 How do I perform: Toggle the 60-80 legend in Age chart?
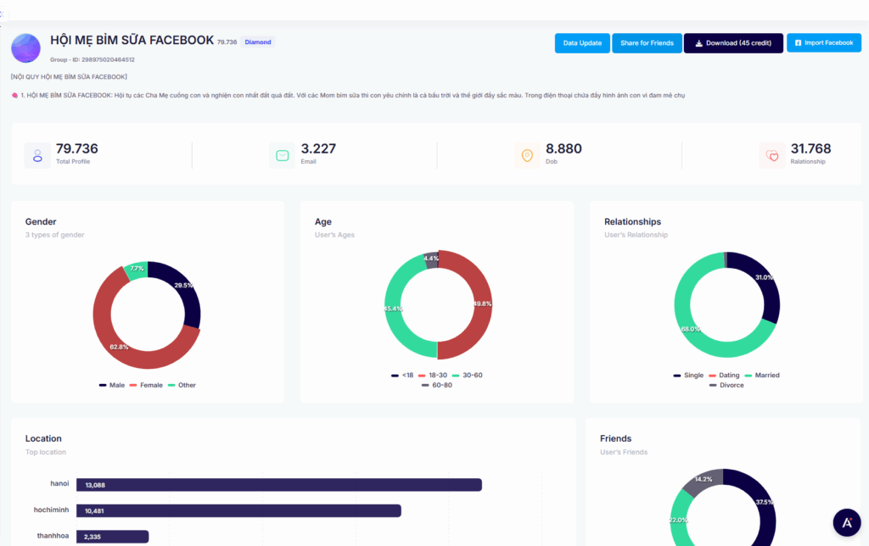(x=437, y=386)
